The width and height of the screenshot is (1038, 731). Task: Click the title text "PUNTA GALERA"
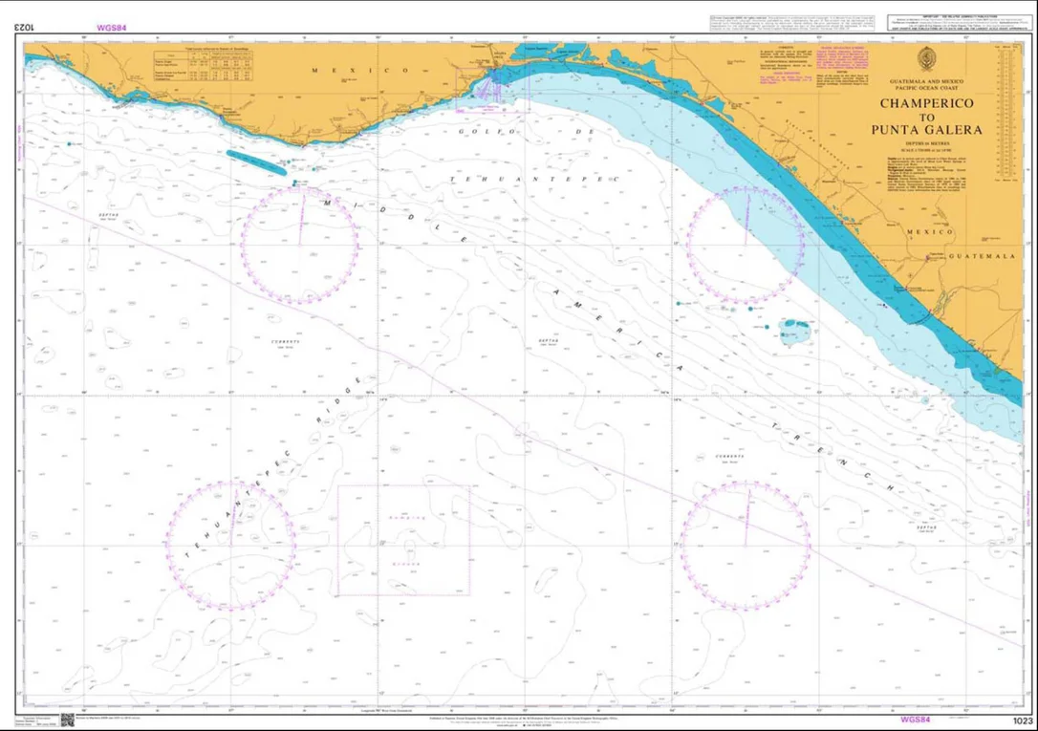coord(926,130)
